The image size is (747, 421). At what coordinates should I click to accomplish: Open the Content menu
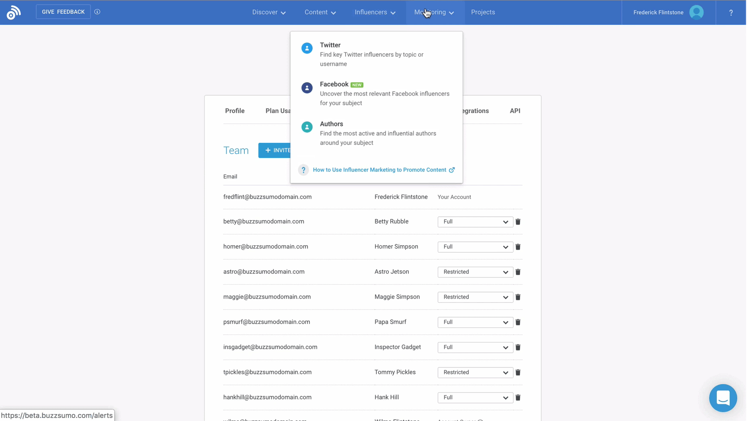coord(320,12)
